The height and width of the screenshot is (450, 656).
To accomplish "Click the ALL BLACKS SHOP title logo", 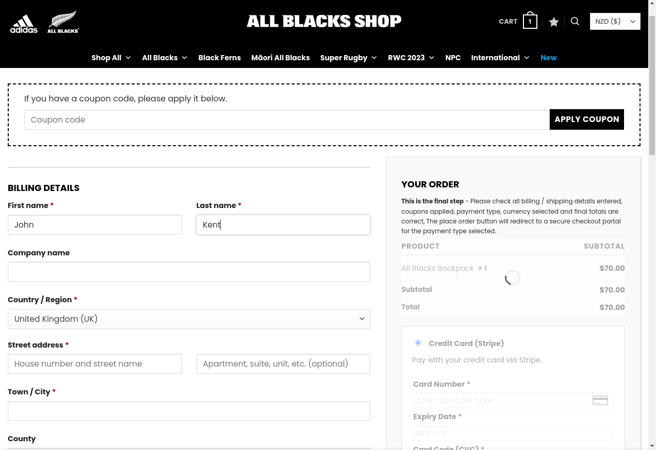I will (x=324, y=21).
